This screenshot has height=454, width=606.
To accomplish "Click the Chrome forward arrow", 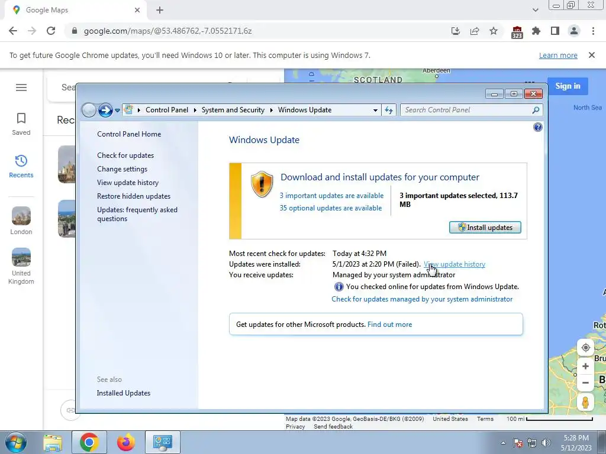I will [x=32, y=31].
